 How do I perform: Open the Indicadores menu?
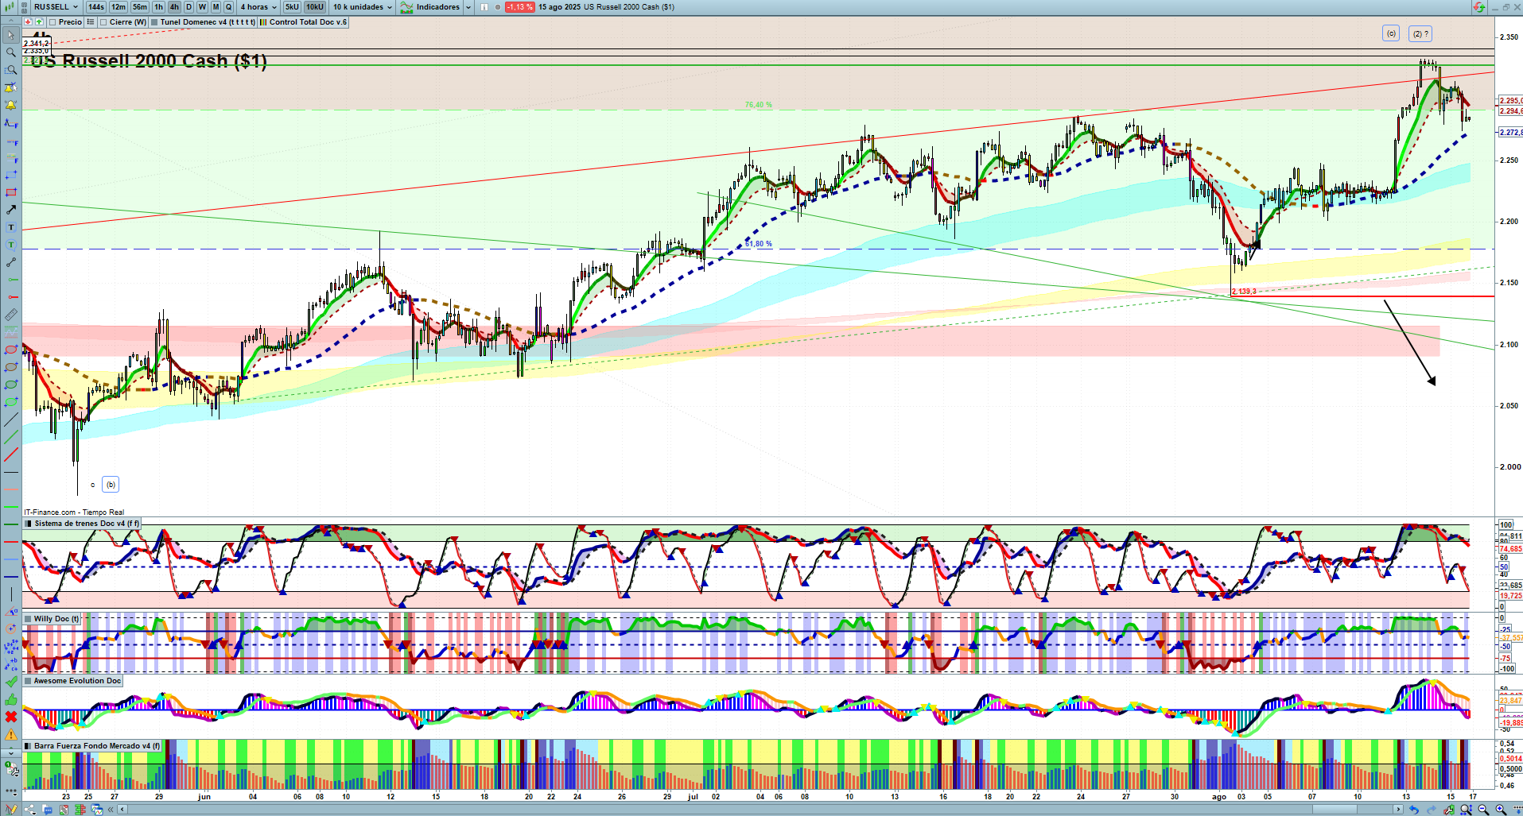coord(431,7)
